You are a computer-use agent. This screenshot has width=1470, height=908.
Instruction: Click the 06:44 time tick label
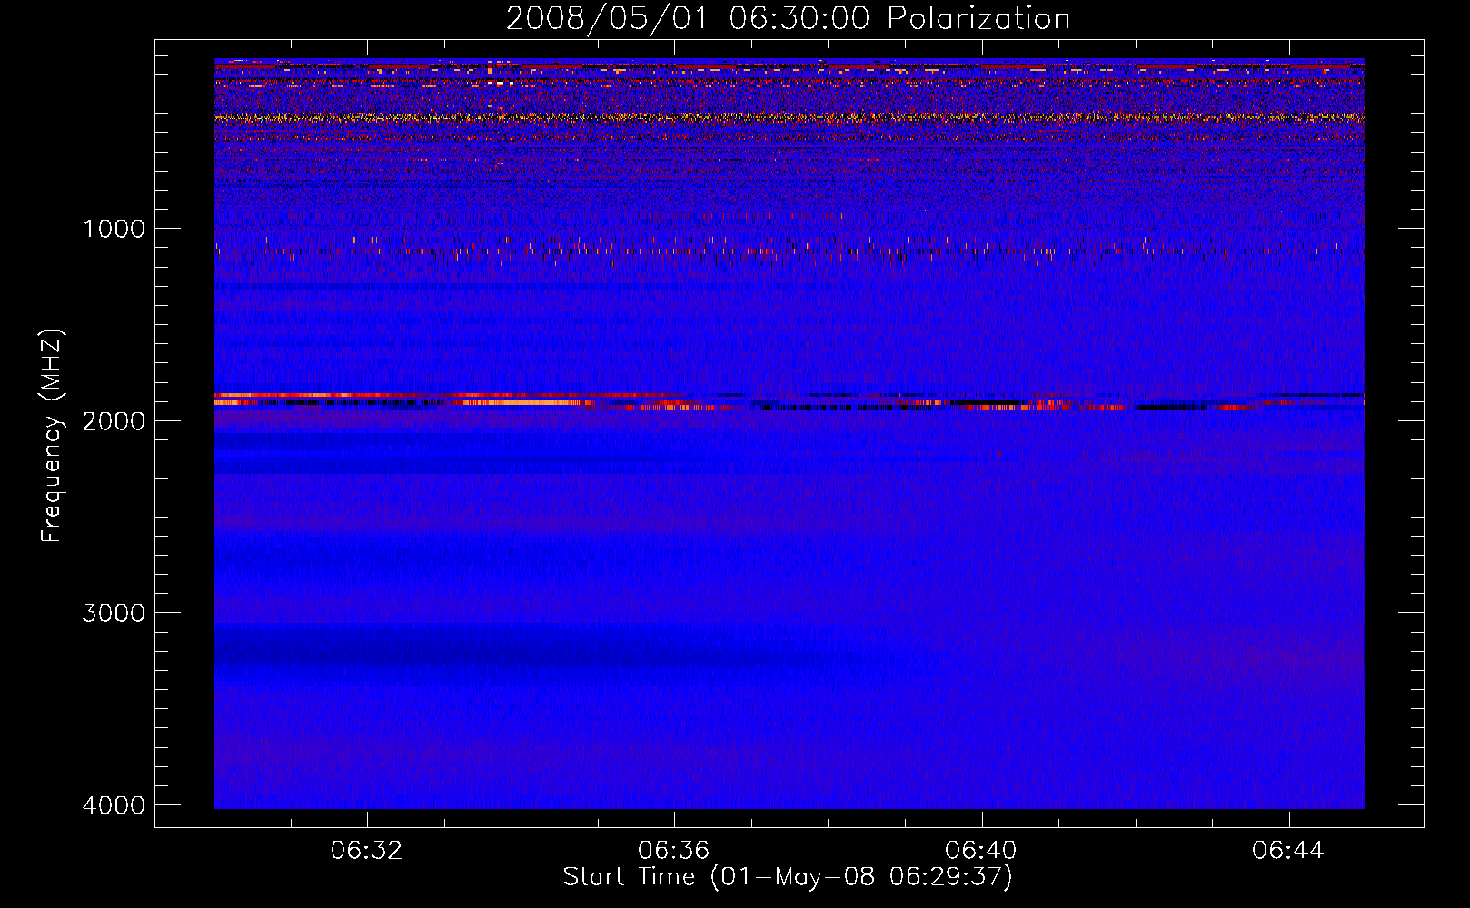pos(1288,851)
